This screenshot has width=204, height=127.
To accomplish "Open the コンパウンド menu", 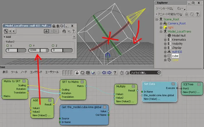I will 36,72.
